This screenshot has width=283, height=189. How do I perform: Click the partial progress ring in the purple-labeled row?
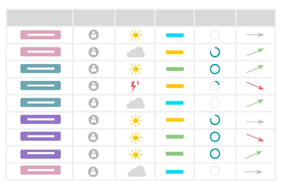coord(215,120)
